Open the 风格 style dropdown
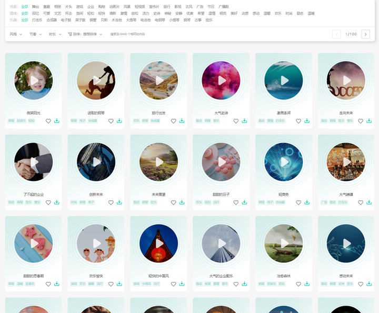This screenshot has width=379, height=313. click(x=16, y=34)
